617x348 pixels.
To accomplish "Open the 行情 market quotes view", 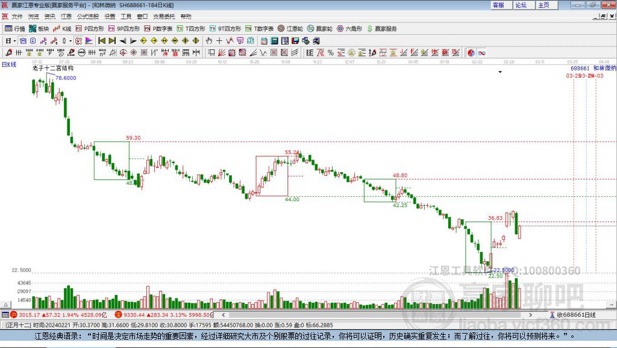I will pos(15,29).
